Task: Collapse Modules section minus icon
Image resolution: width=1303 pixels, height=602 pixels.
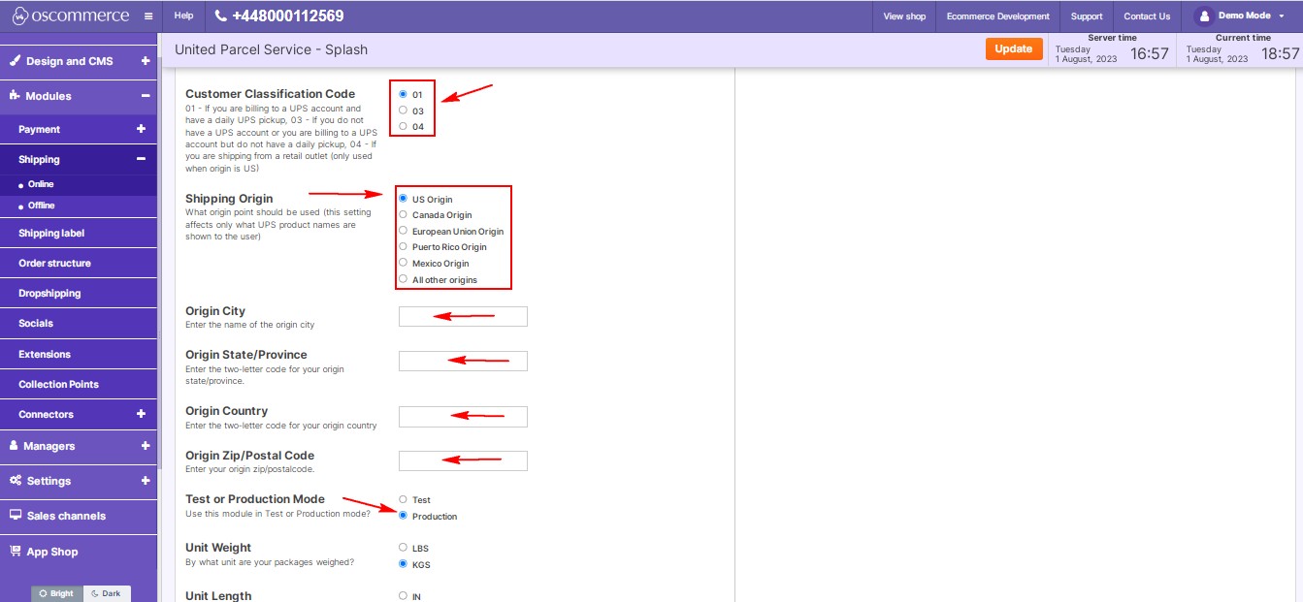Action: [x=146, y=96]
